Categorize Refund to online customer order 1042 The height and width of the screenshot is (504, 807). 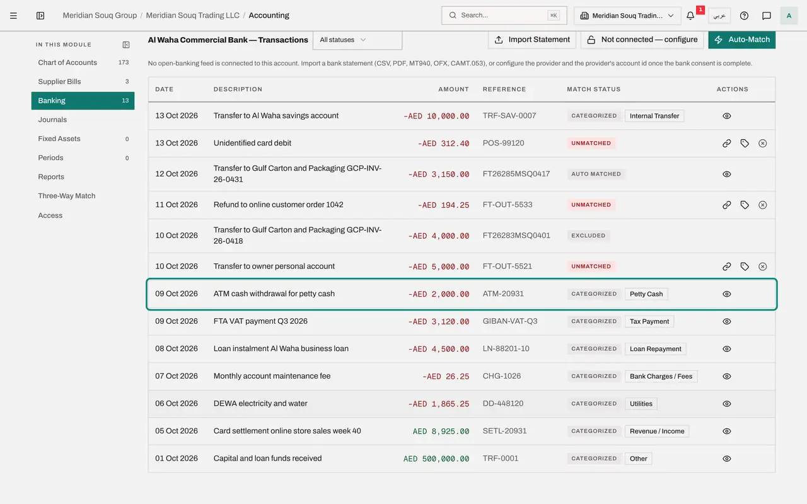(745, 205)
